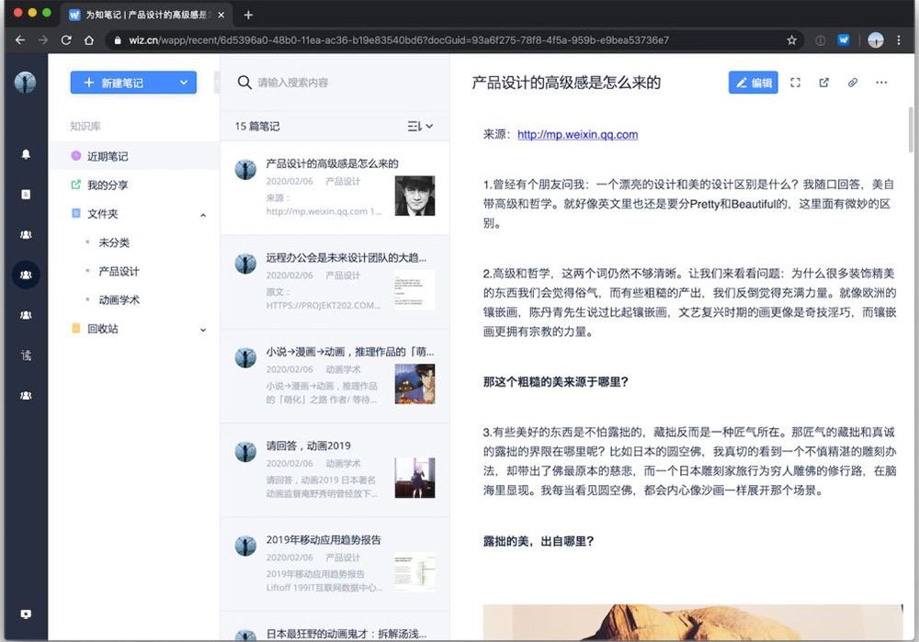Open the Wiz browser extension icon
The width and height of the screenshot is (919, 642).
[844, 39]
